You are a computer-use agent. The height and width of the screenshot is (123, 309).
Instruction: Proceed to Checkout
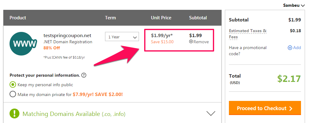click(265, 108)
